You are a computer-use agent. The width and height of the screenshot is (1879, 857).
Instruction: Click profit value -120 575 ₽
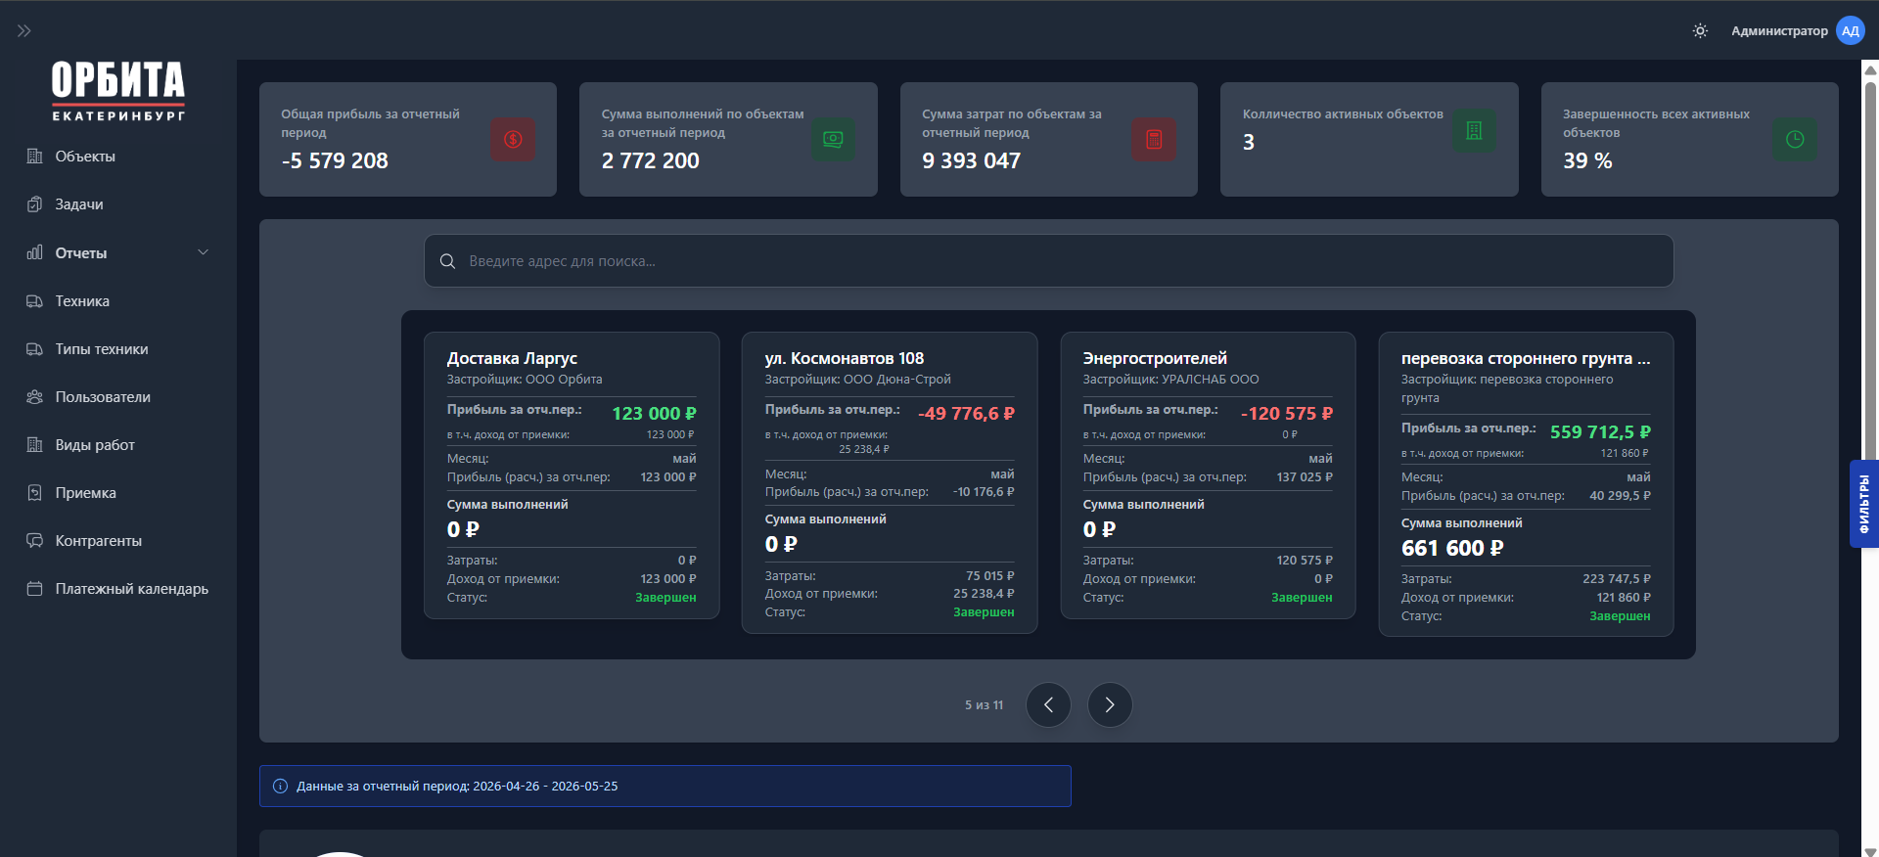[x=1287, y=414]
